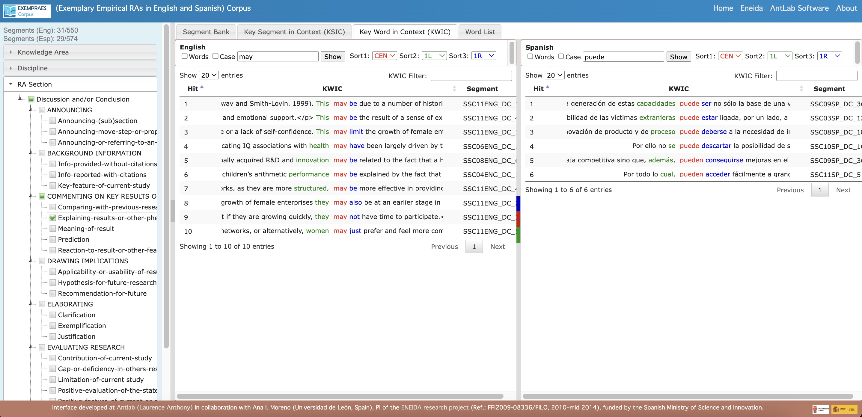Click English Segment column header

tap(482, 89)
